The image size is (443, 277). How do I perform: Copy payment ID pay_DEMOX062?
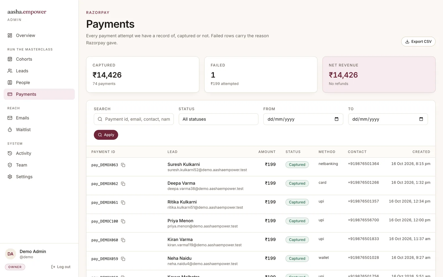[123, 184]
